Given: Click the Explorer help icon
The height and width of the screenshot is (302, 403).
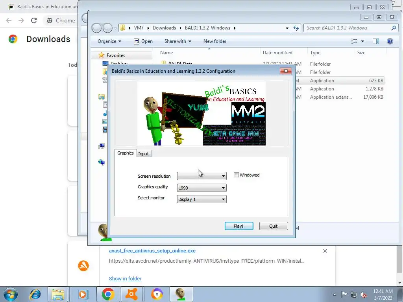Looking at the screenshot, I should coord(390,41).
